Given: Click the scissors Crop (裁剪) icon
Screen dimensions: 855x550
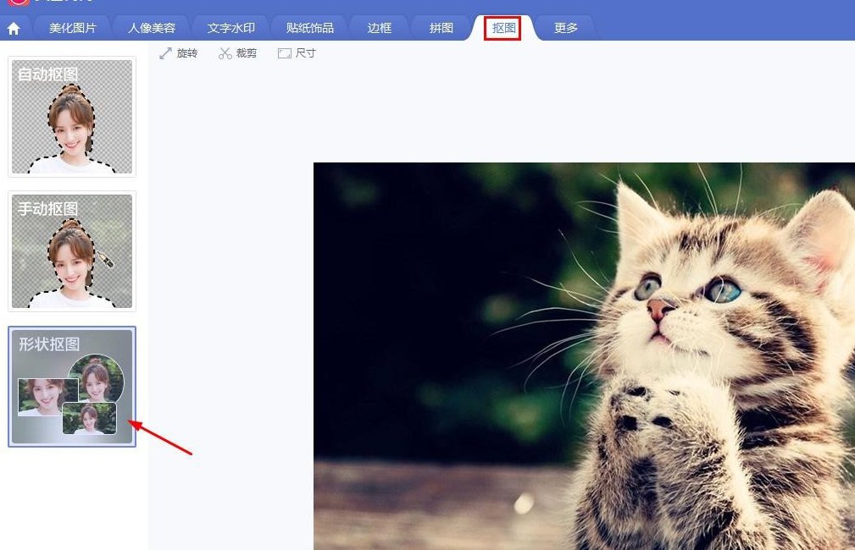Looking at the screenshot, I should 225,52.
